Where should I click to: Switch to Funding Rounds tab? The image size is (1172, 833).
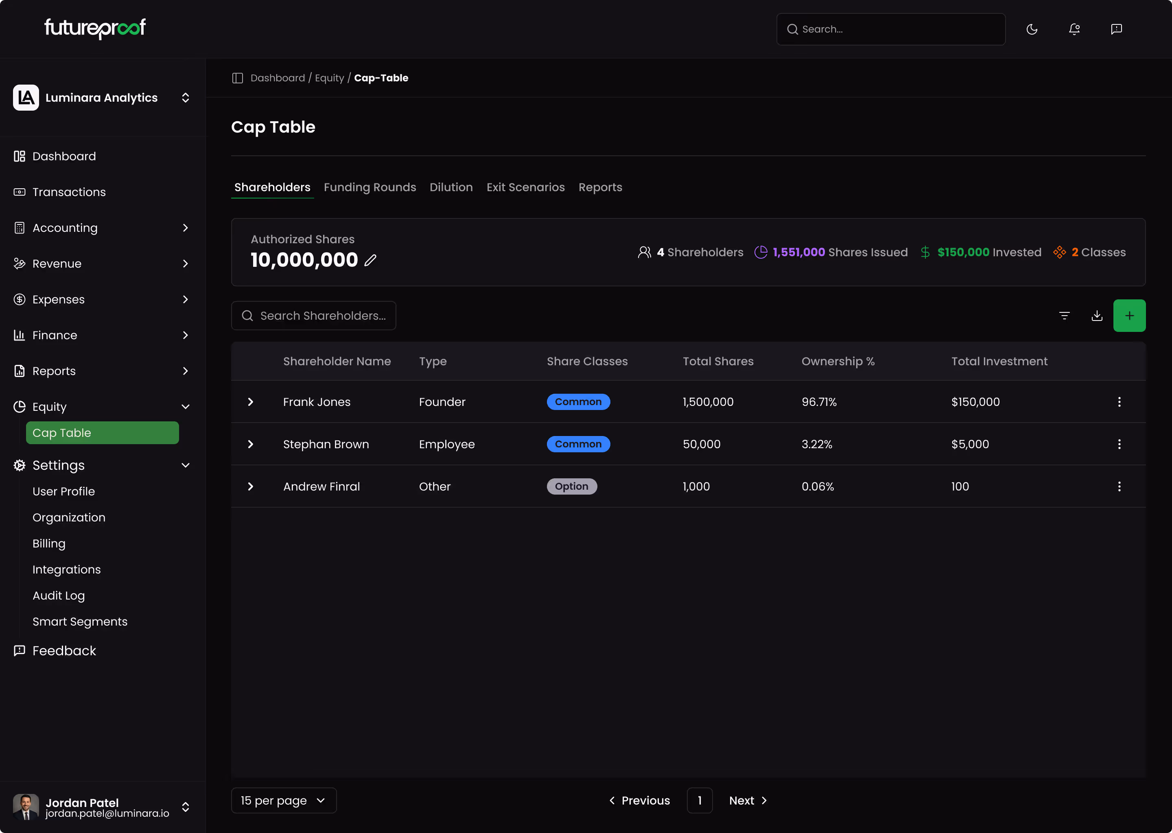click(x=370, y=187)
